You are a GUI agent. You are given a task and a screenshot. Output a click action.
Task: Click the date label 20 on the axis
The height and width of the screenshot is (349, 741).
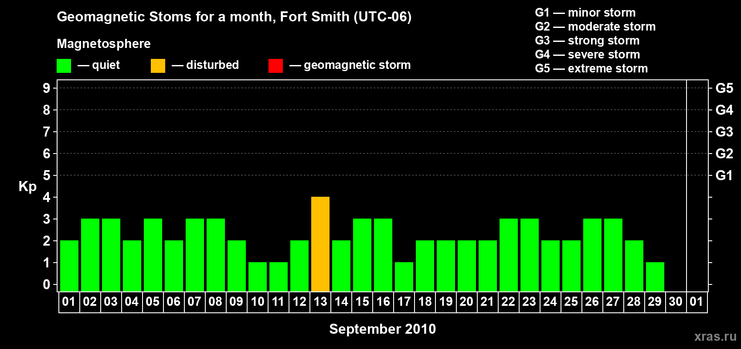(466, 301)
